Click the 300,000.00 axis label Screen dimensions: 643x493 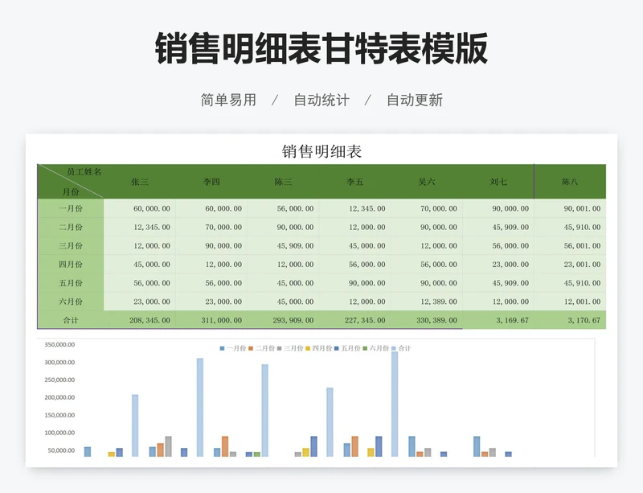59,362
